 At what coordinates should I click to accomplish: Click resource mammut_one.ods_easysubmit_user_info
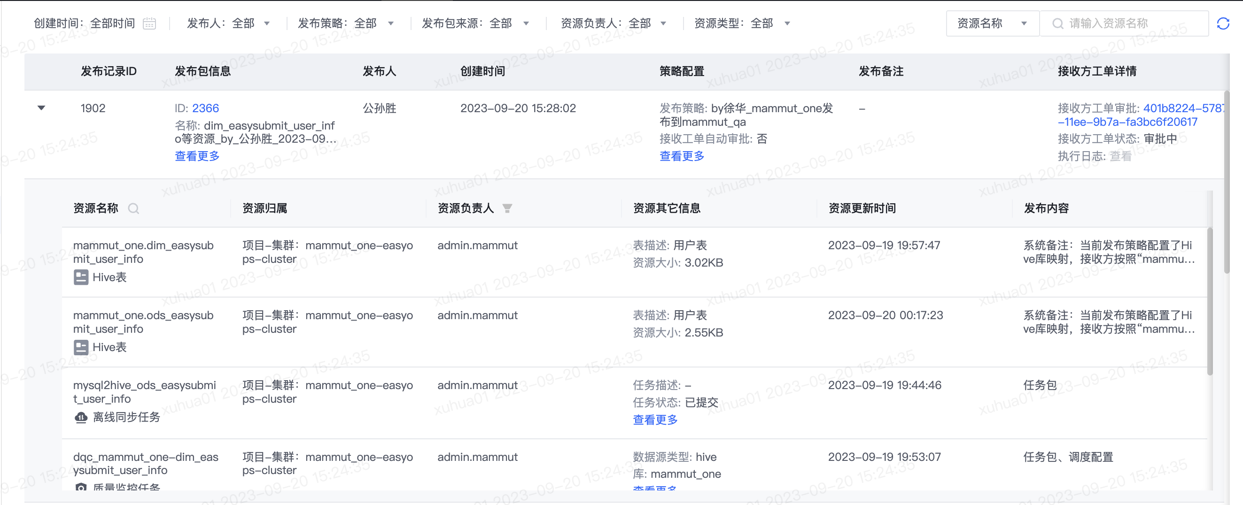(x=143, y=322)
